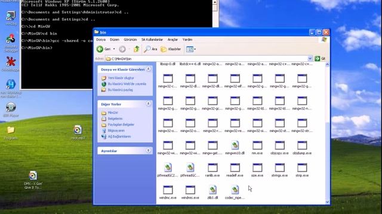Screen dimensions: 382x214
Task: Click the Git go button
Action: (x=320, y=58)
